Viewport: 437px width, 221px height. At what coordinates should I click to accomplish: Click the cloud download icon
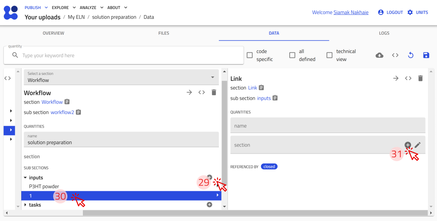pyautogui.click(x=379, y=55)
